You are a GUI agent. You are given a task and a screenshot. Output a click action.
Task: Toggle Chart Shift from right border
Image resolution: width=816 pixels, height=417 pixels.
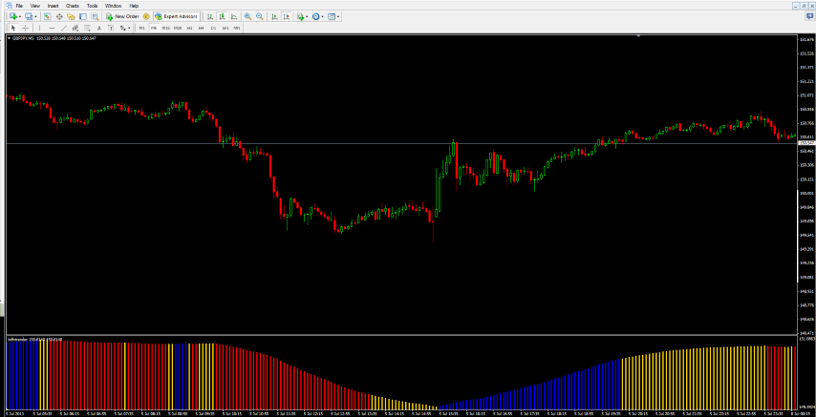click(x=287, y=16)
